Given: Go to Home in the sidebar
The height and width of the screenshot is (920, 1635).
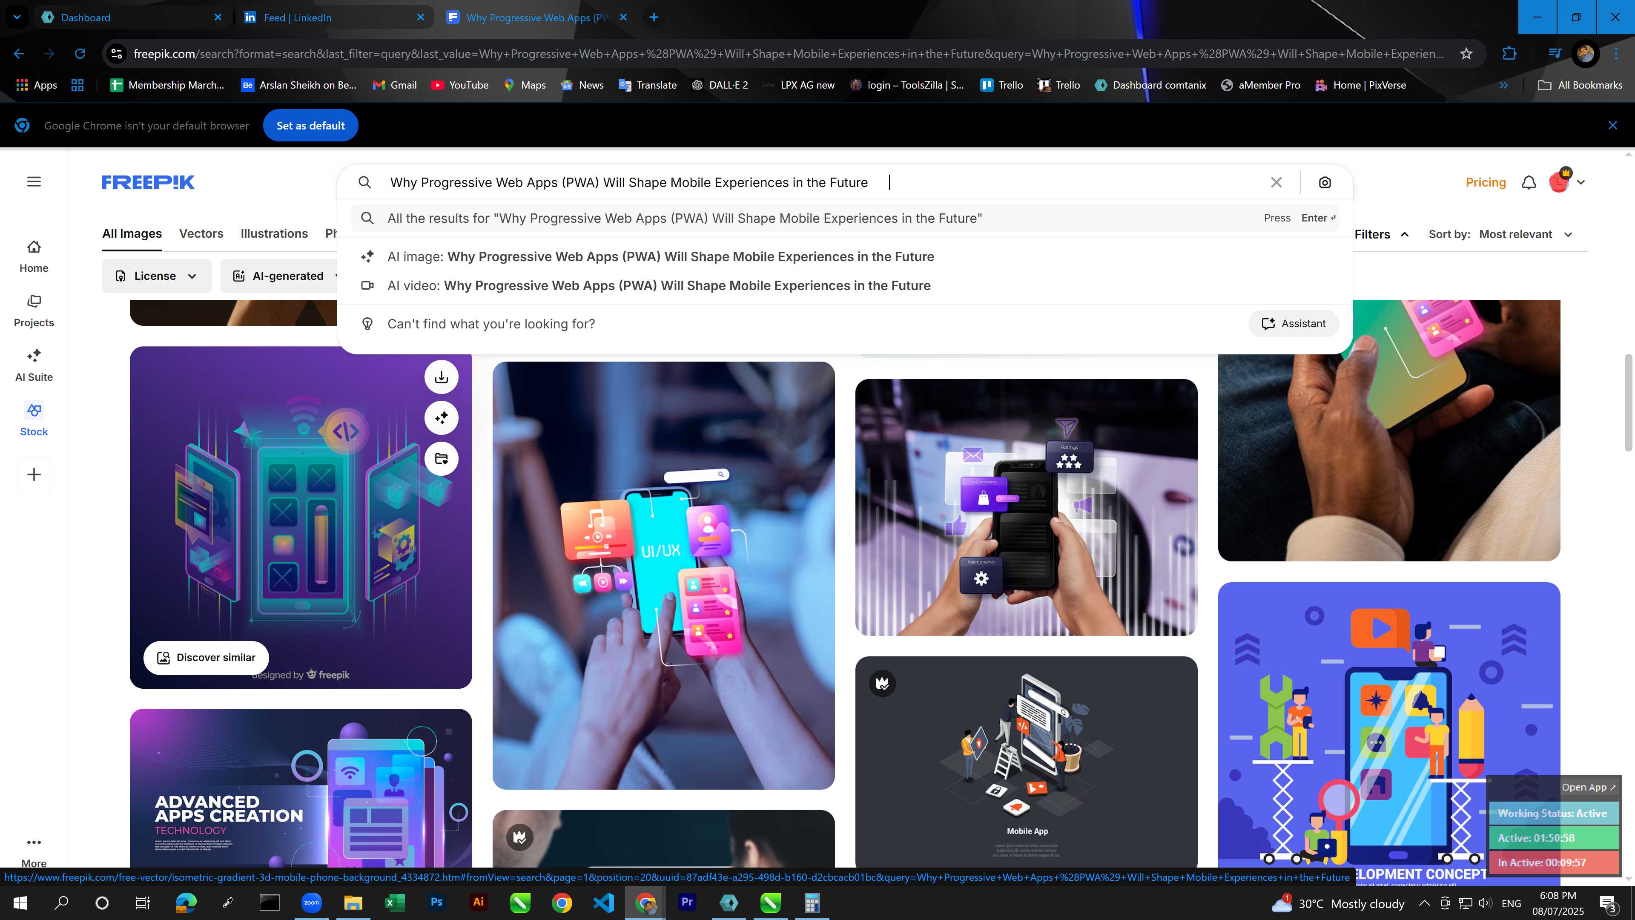Looking at the screenshot, I should coord(34,256).
